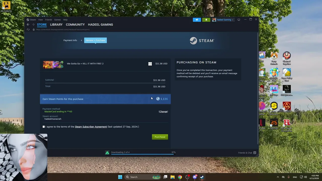Go to the STORE tab
The image size is (322, 181).
point(42,25)
